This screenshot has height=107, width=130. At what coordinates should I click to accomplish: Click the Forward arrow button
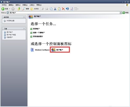pyautogui.click(x=13, y=9)
